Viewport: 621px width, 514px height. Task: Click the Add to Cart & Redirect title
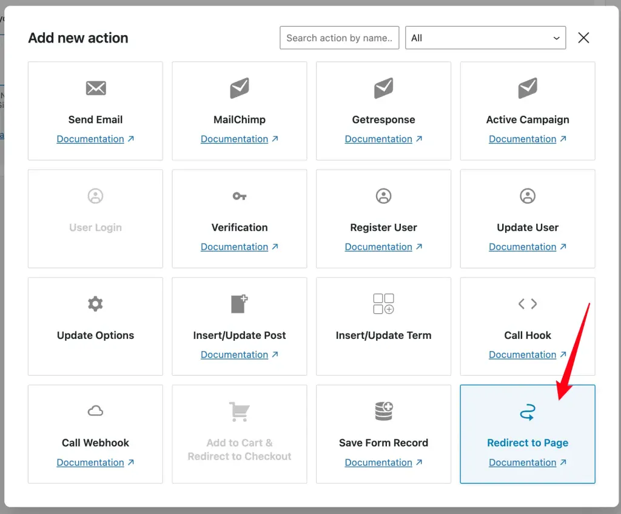[240, 450]
